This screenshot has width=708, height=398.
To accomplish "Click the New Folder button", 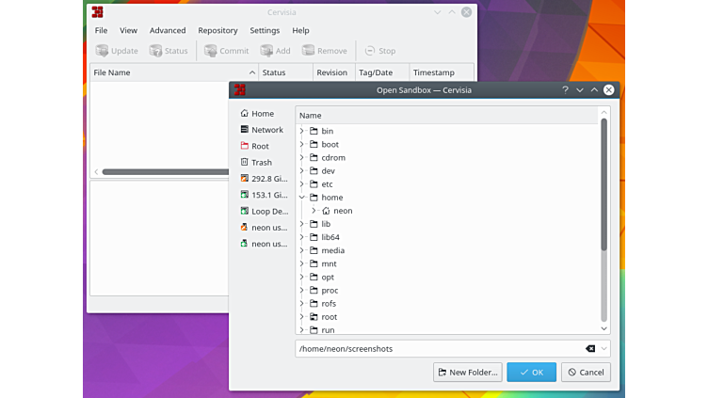I will pos(467,373).
